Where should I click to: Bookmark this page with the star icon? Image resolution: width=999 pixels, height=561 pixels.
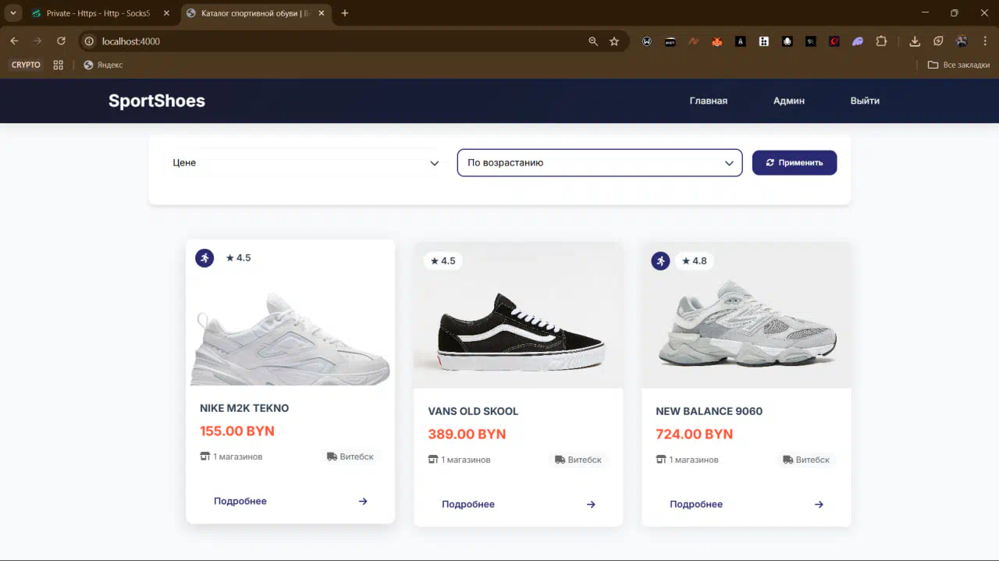coord(614,41)
